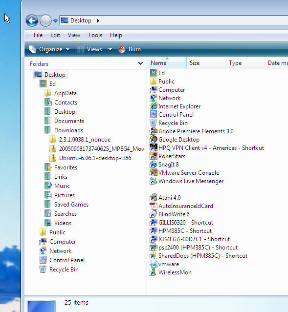This screenshot has height=312, width=288.
Task: Select Windows Live Messenger shortcut icon
Action: (x=154, y=181)
